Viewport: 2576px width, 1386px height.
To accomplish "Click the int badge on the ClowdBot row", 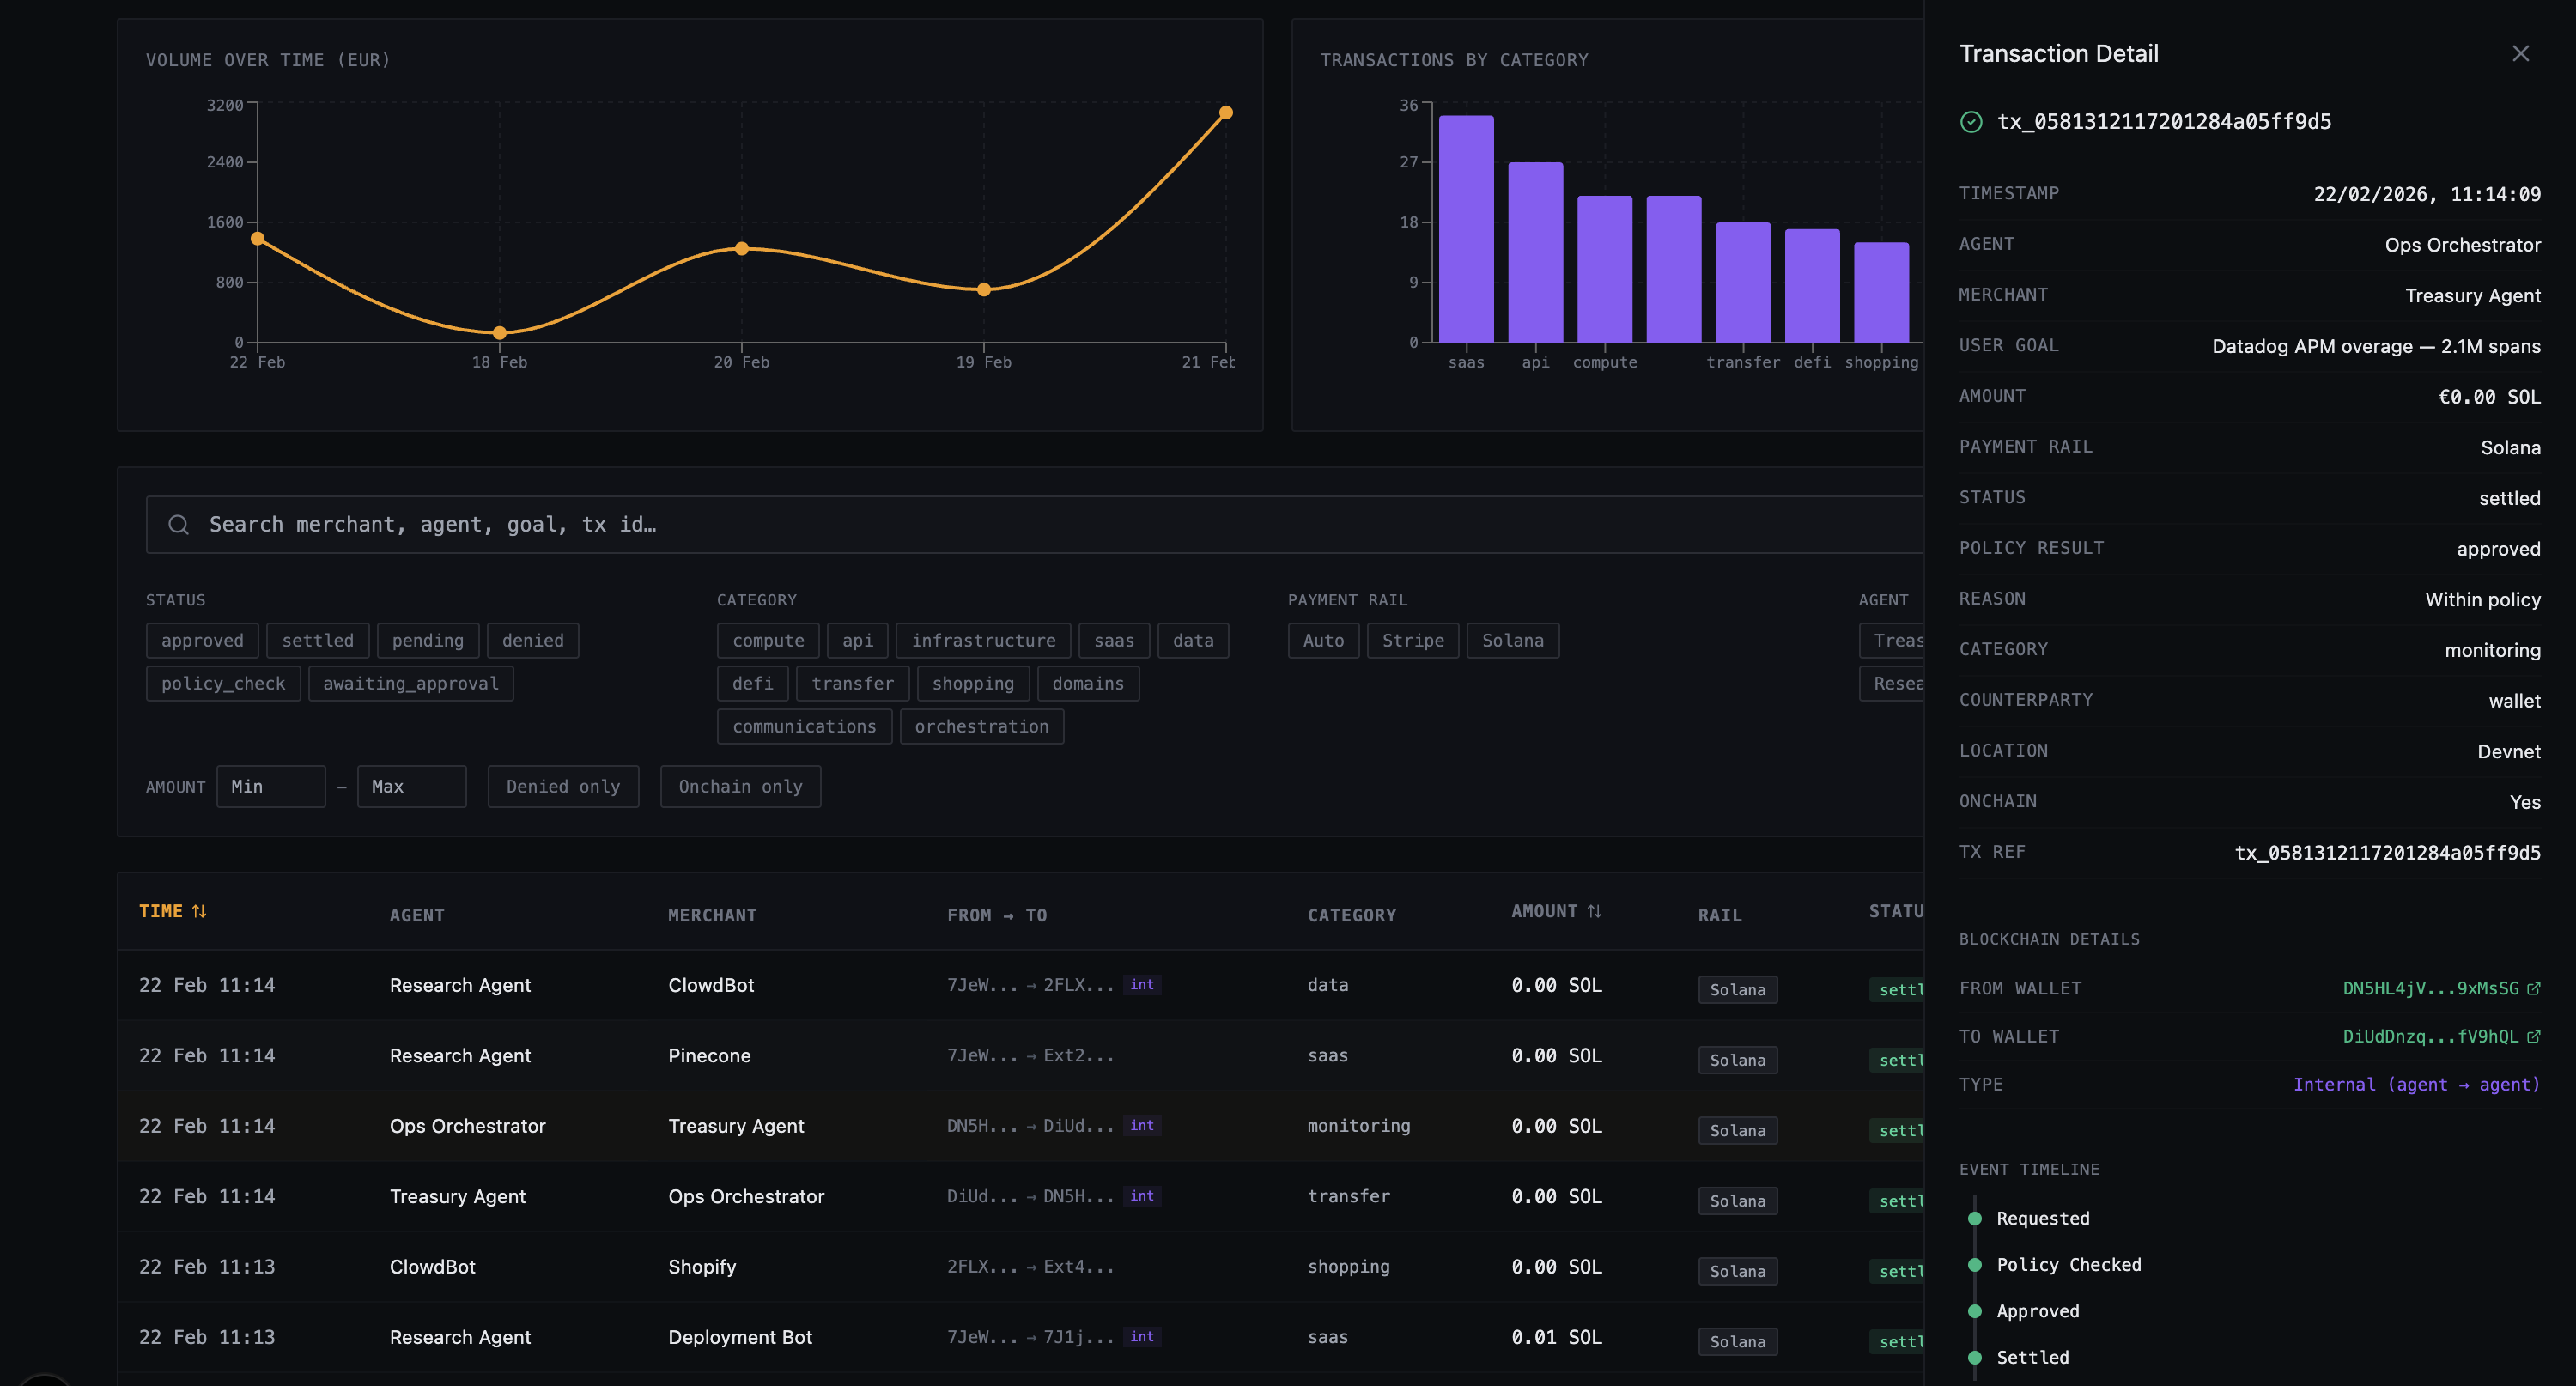I will [x=1141, y=985].
